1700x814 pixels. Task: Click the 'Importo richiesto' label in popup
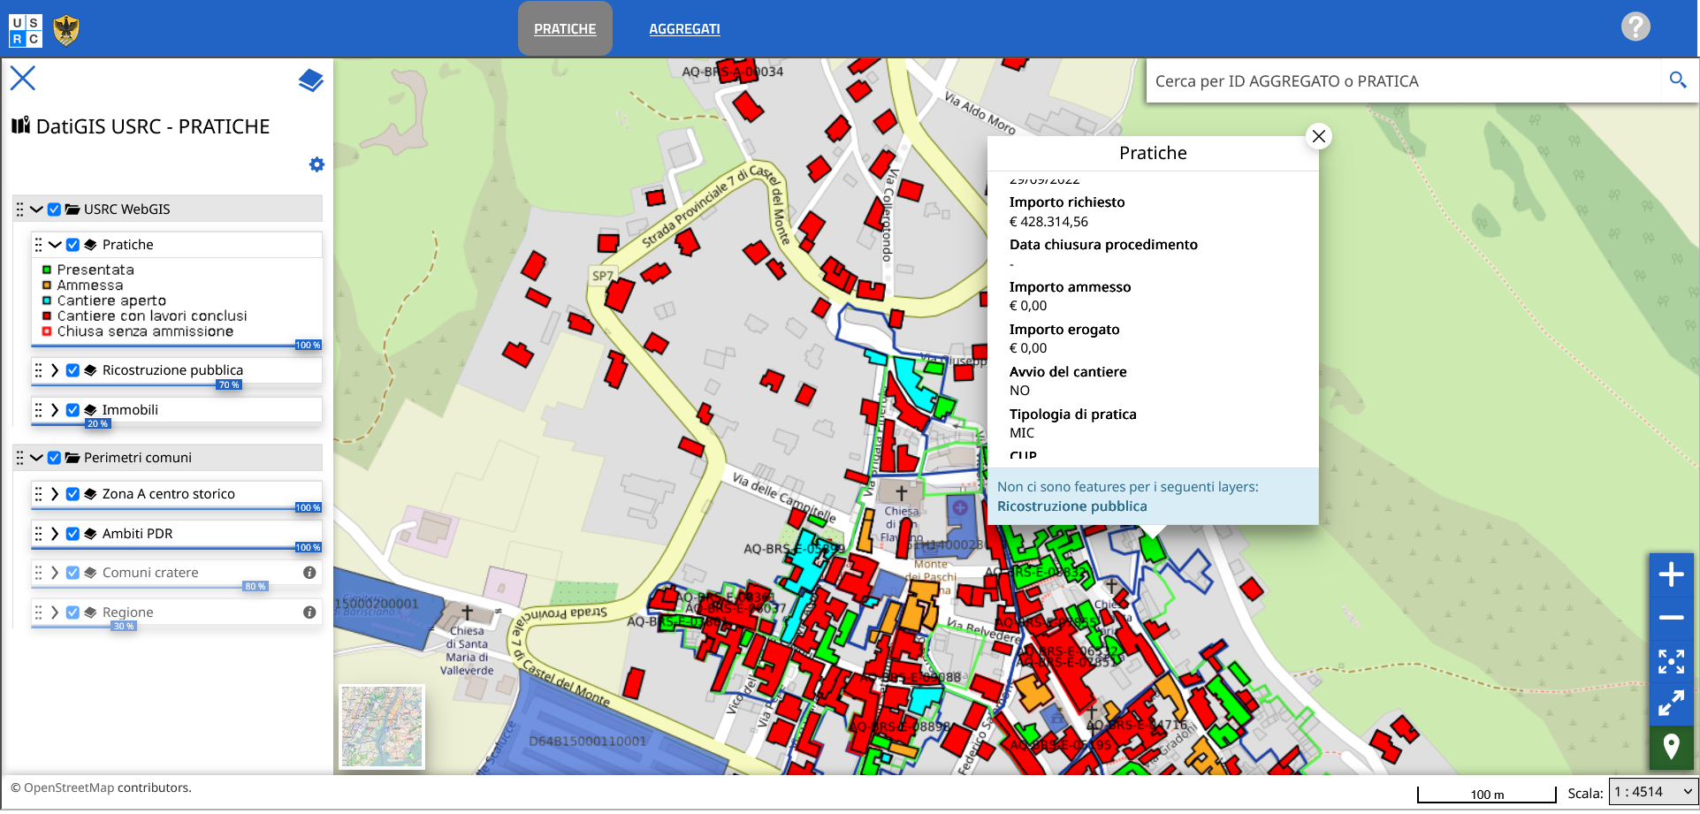click(1067, 202)
